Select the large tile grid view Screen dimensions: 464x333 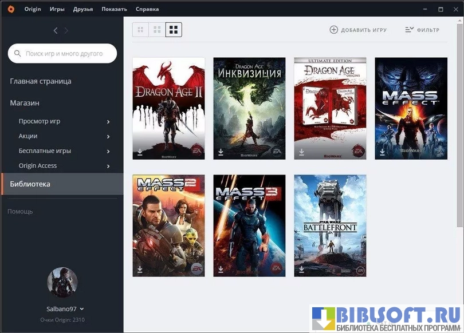pos(174,30)
